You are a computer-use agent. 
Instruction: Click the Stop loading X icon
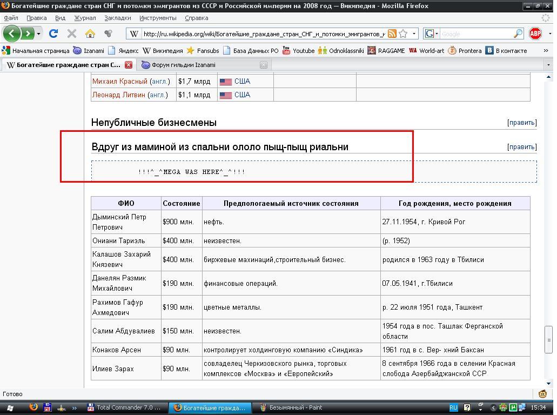coord(71,34)
